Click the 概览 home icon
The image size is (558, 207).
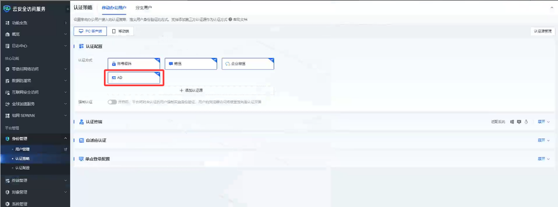pos(7,34)
